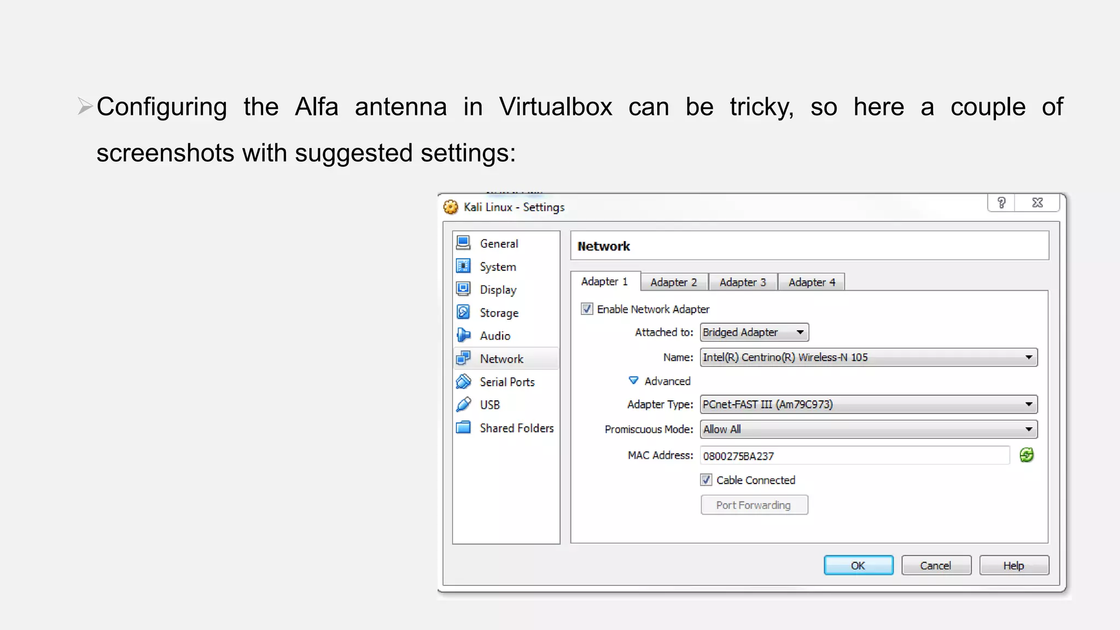Switch to the Adapter 4 tab

point(812,282)
